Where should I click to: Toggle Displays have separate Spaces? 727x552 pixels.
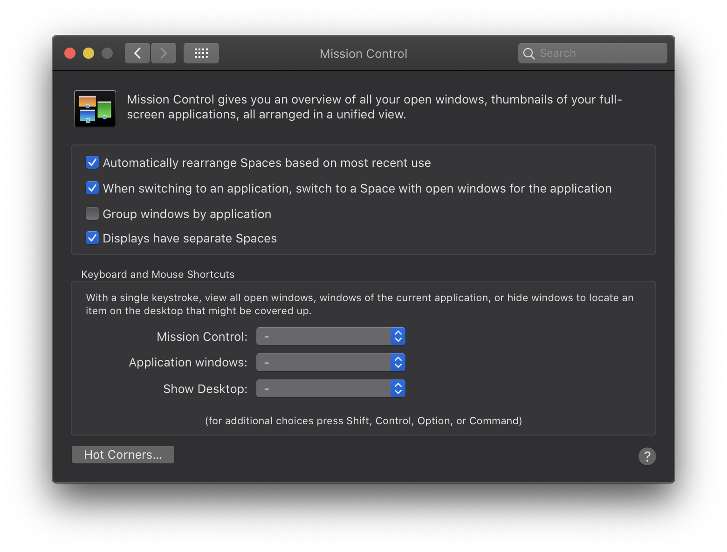pyautogui.click(x=92, y=238)
